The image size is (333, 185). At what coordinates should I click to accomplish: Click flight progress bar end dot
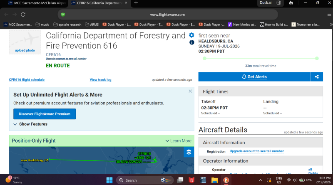coord(317,58)
